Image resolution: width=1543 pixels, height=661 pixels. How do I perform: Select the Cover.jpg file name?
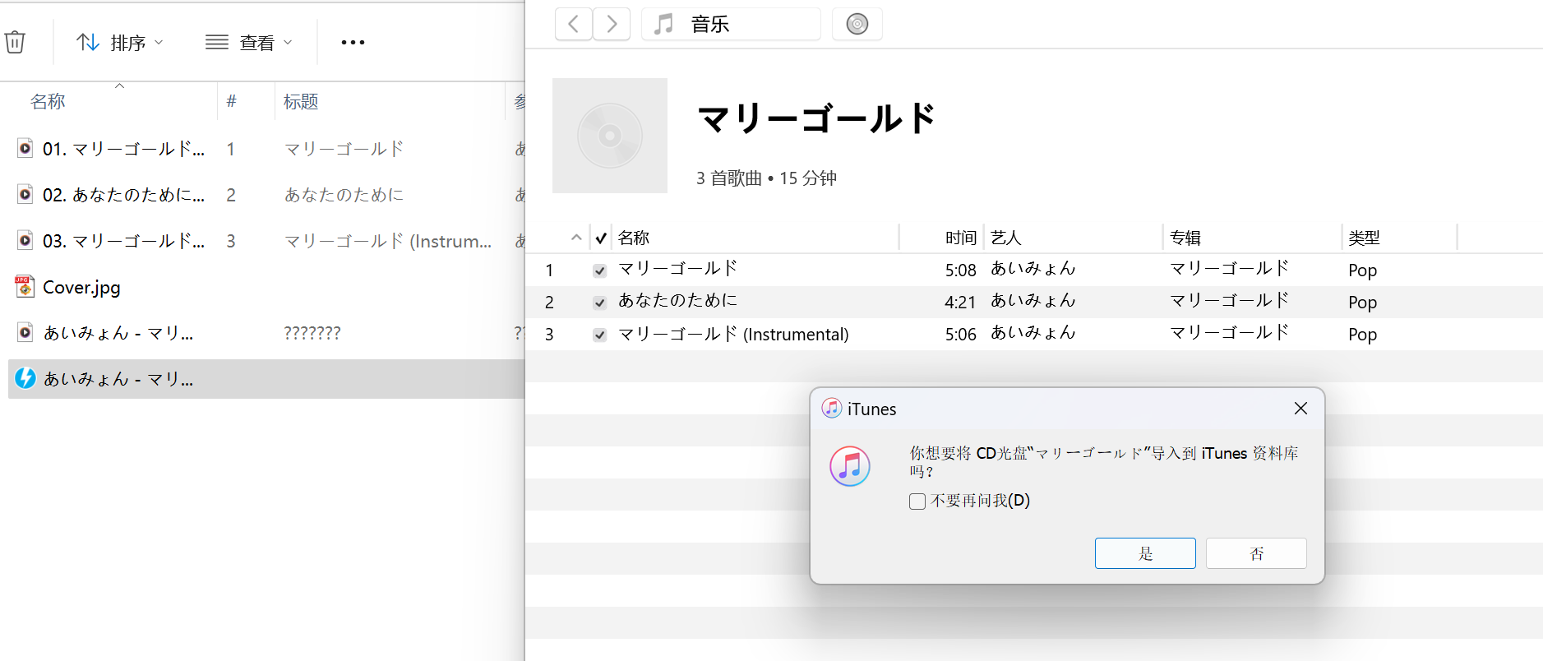tap(81, 287)
